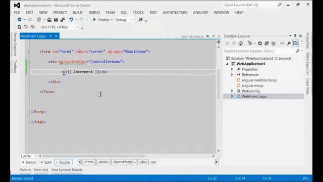Collapse the WebApplication3 project node
Image resolution: width=323 pixels, height=182 pixels.
(228, 64)
